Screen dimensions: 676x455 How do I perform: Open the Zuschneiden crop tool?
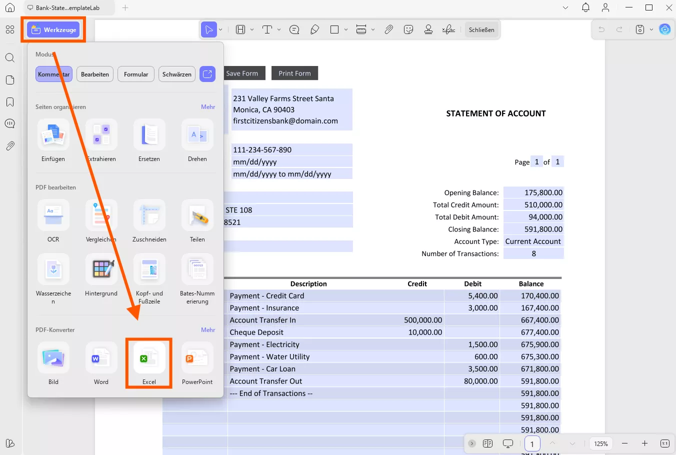point(149,220)
